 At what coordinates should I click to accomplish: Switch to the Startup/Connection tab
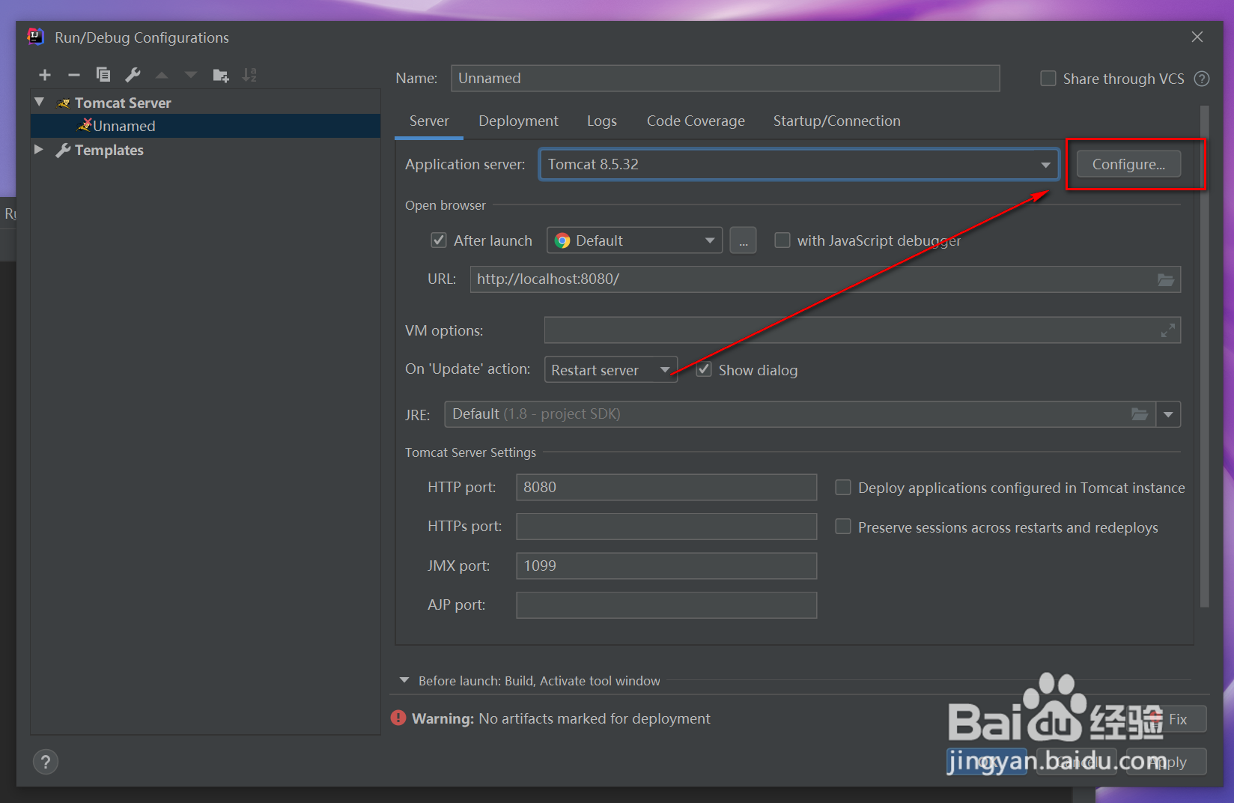click(x=836, y=121)
